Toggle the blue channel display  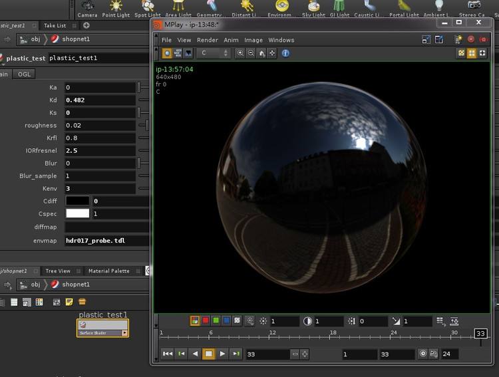[x=226, y=320]
